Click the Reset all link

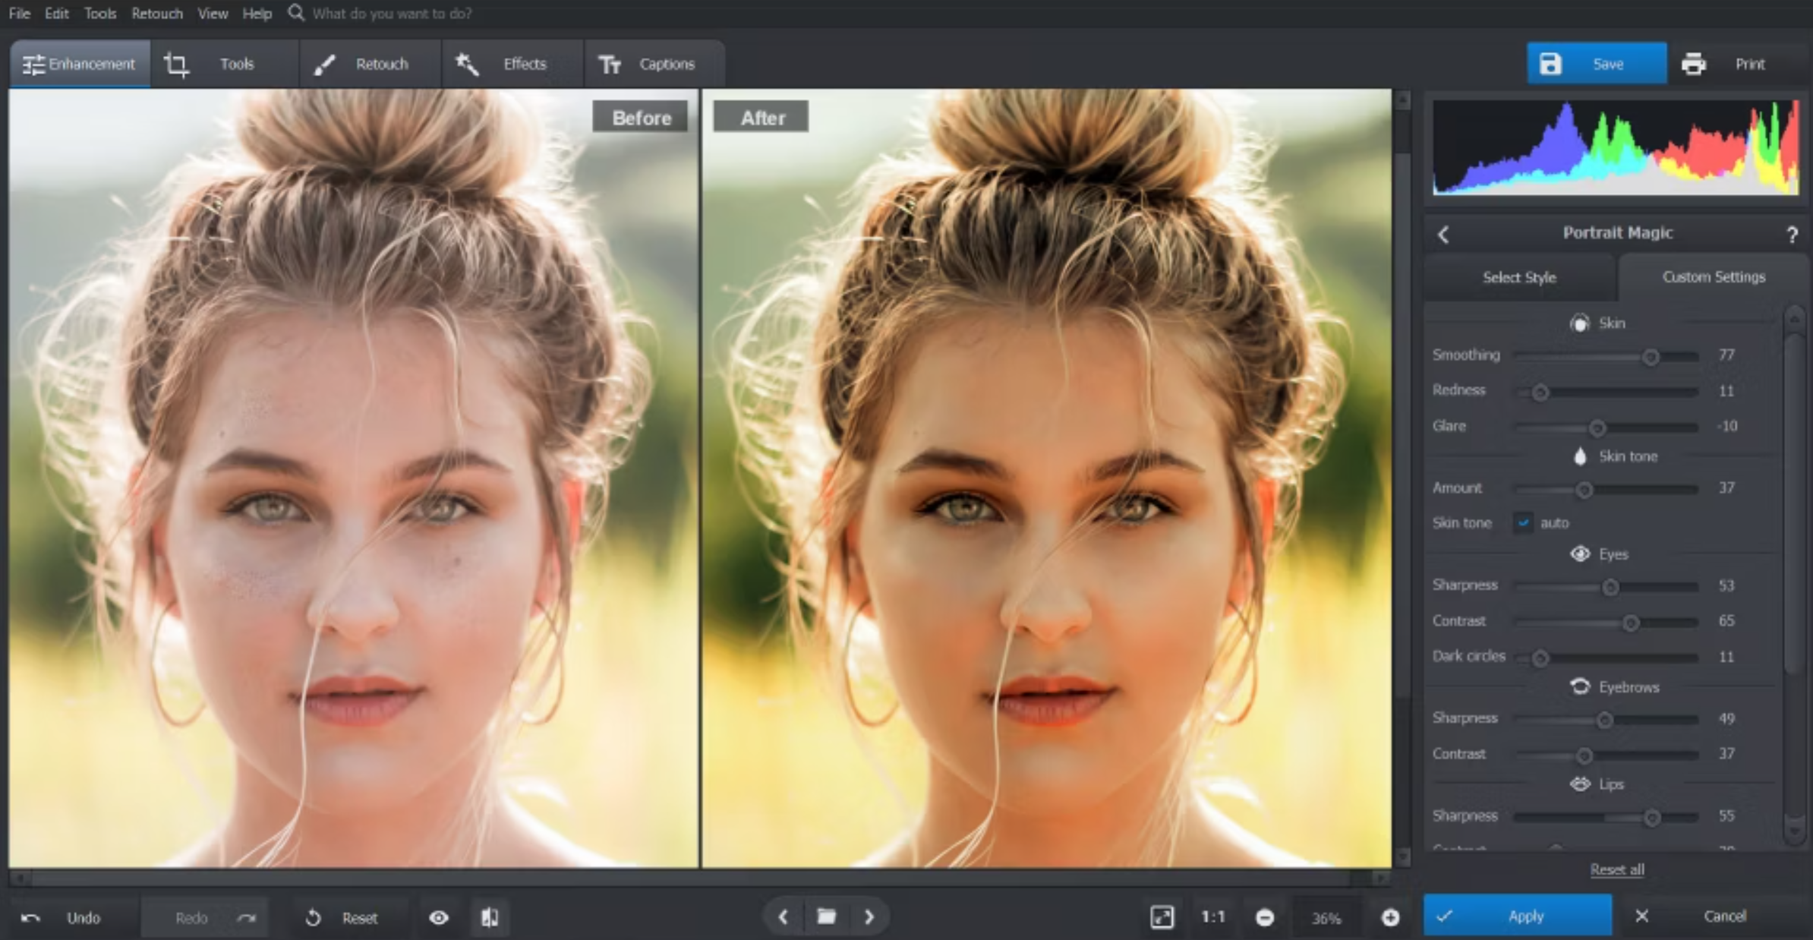[x=1617, y=869]
